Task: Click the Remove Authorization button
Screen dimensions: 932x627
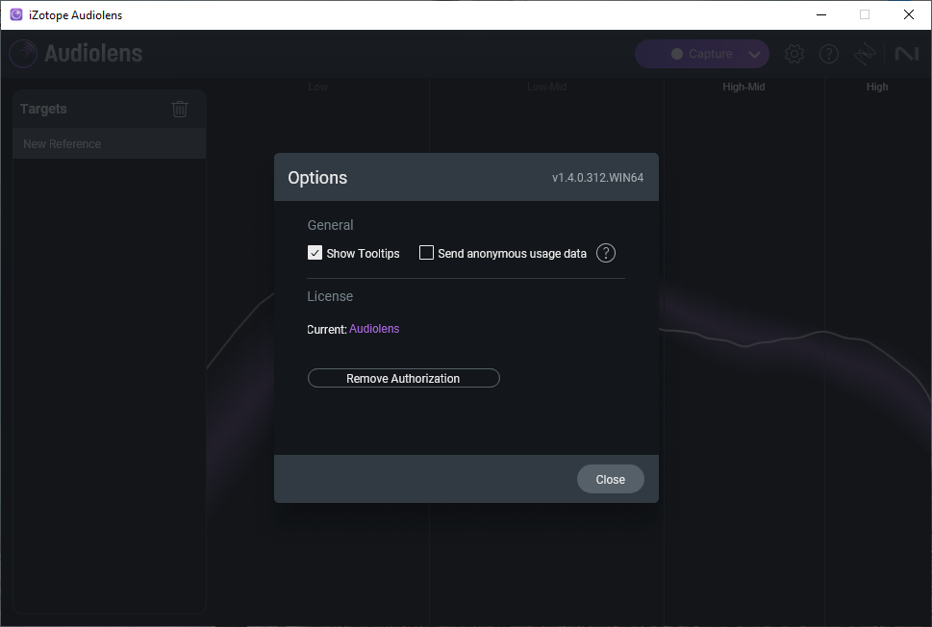Action: 404,378
